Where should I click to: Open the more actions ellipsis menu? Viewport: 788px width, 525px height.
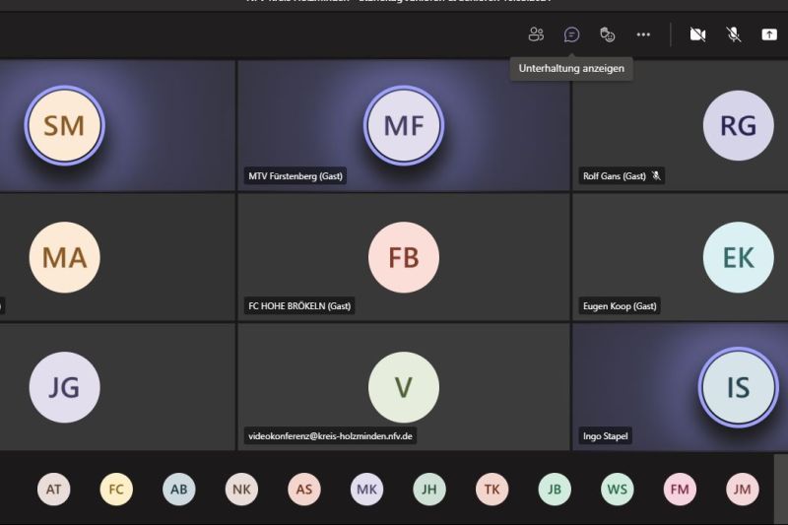click(x=643, y=34)
